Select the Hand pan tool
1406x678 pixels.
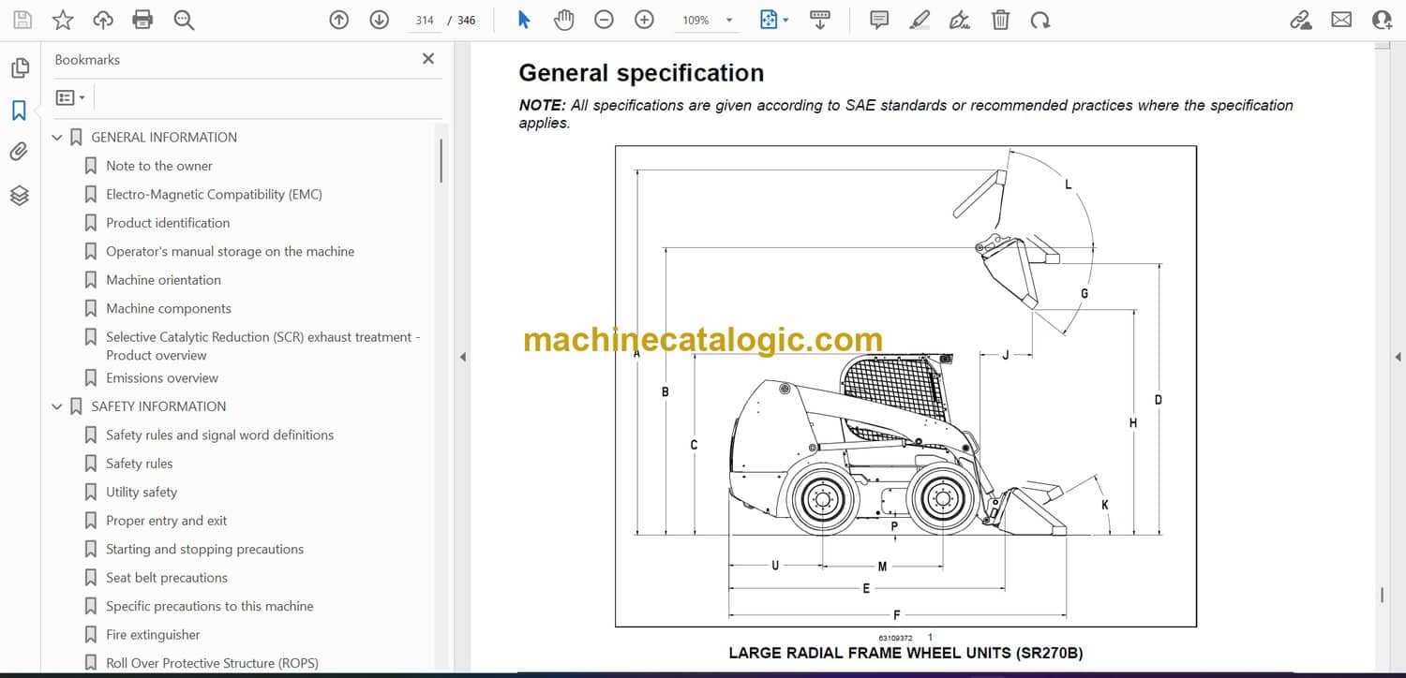(563, 20)
